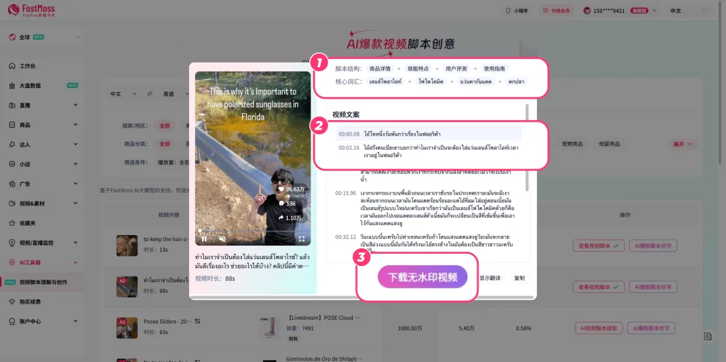Unmute the video sound
The width and height of the screenshot is (726, 362).
223,239
